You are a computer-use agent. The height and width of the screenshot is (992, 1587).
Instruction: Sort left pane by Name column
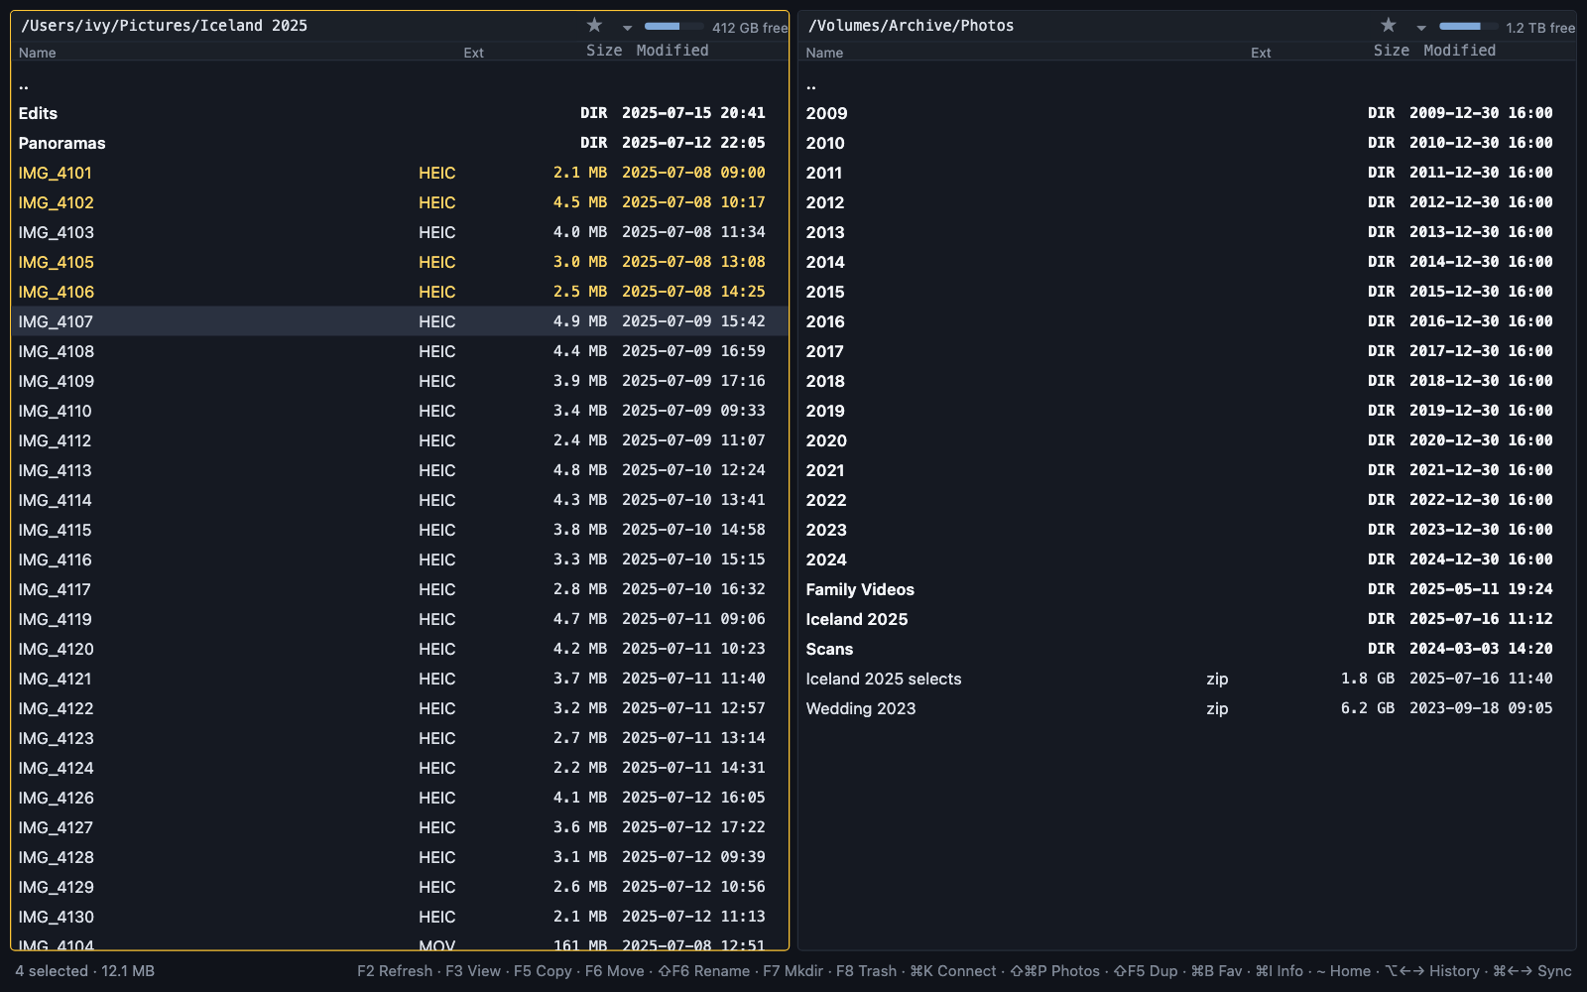click(38, 53)
